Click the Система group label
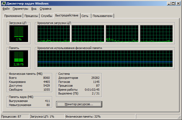The height and width of the screenshot is (120, 182). coord(64,74)
